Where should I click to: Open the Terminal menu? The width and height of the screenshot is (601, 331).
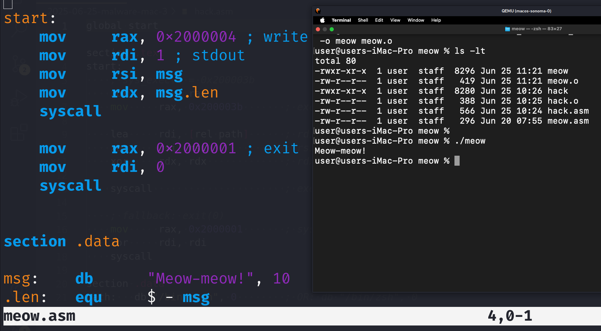(341, 20)
